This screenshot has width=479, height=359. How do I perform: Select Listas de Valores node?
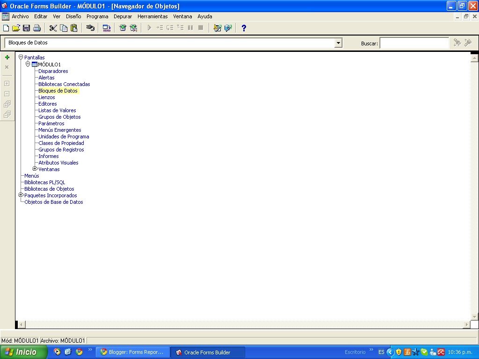57,110
